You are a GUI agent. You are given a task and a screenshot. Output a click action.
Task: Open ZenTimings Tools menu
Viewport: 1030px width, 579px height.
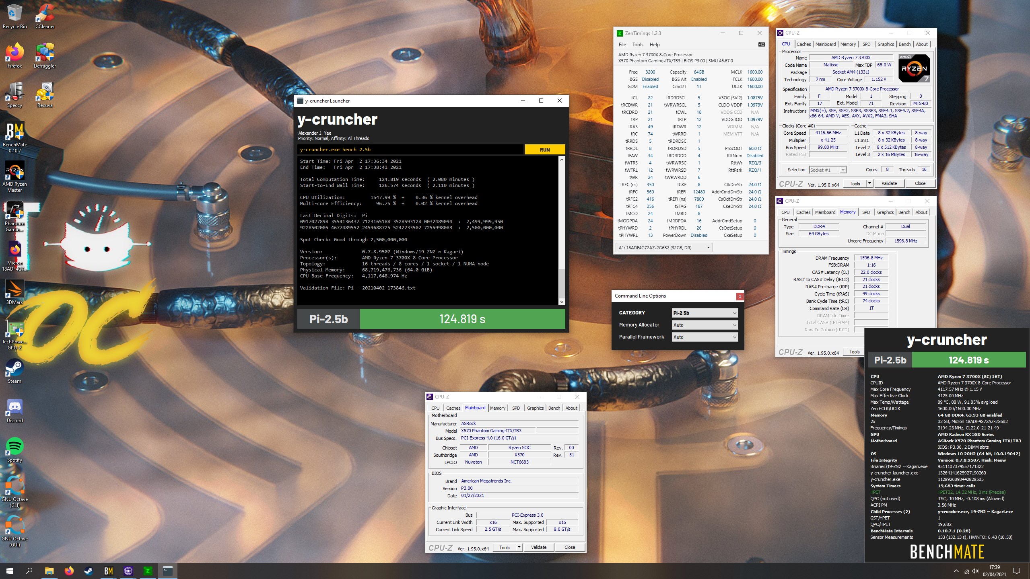[638, 45]
